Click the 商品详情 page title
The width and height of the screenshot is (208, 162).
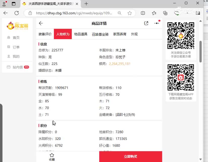pyautogui.click(x=99, y=23)
